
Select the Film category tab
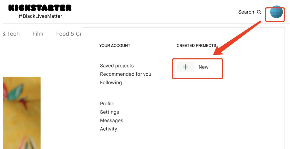coord(38,34)
